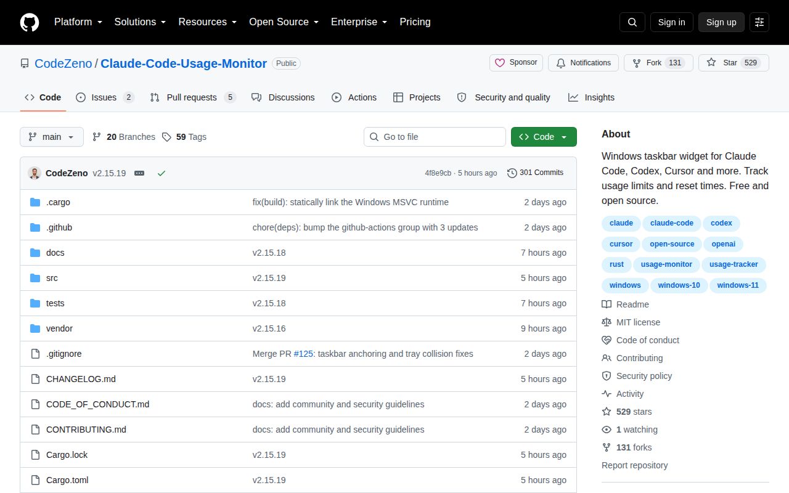Select the openai topic tag
This screenshot has height=493, width=789.
[724, 244]
